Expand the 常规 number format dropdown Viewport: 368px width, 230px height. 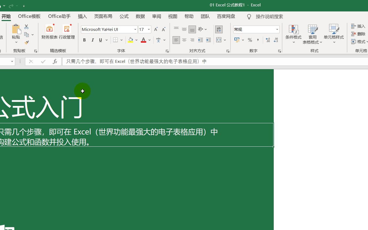coord(277,29)
